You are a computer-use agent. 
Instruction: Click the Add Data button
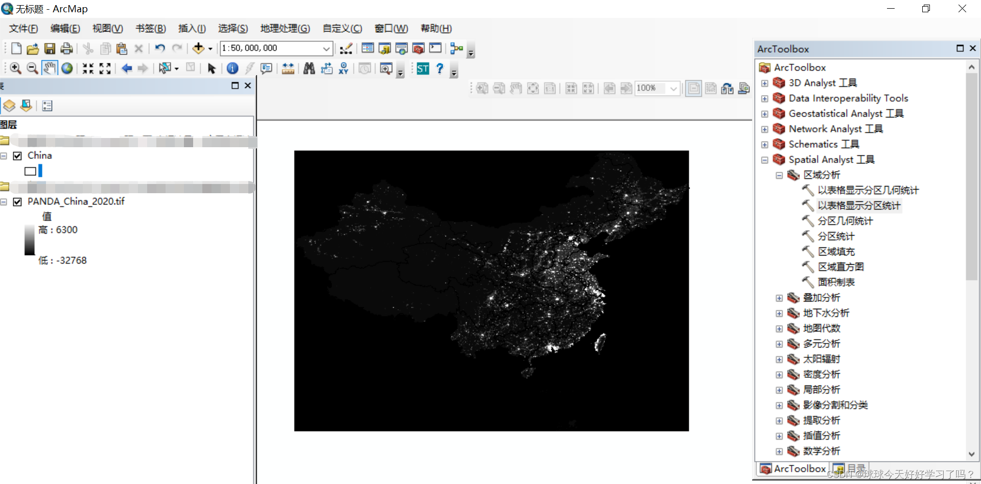pos(198,49)
